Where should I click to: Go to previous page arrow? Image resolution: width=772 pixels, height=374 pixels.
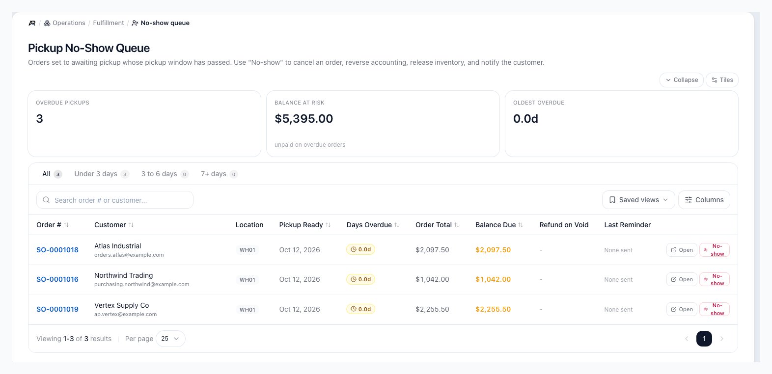point(687,339)
